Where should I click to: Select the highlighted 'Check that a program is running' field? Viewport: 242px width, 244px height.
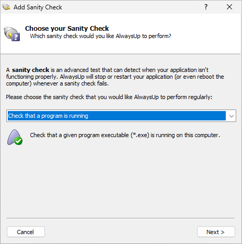117,116
